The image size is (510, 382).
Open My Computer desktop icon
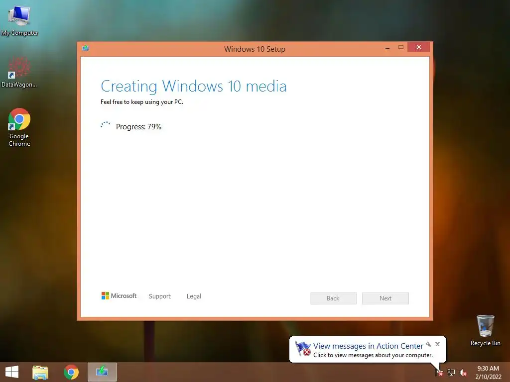pyautogui.click(x=19, y=20)
